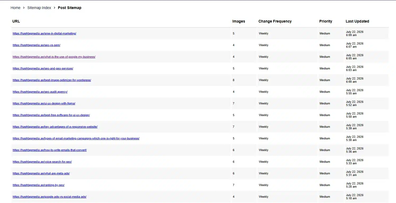The width and height of the screenshot is (396, 203).
Task: Open the ui-ux-design-with-figma URL
Action: [x=44, y=103]
